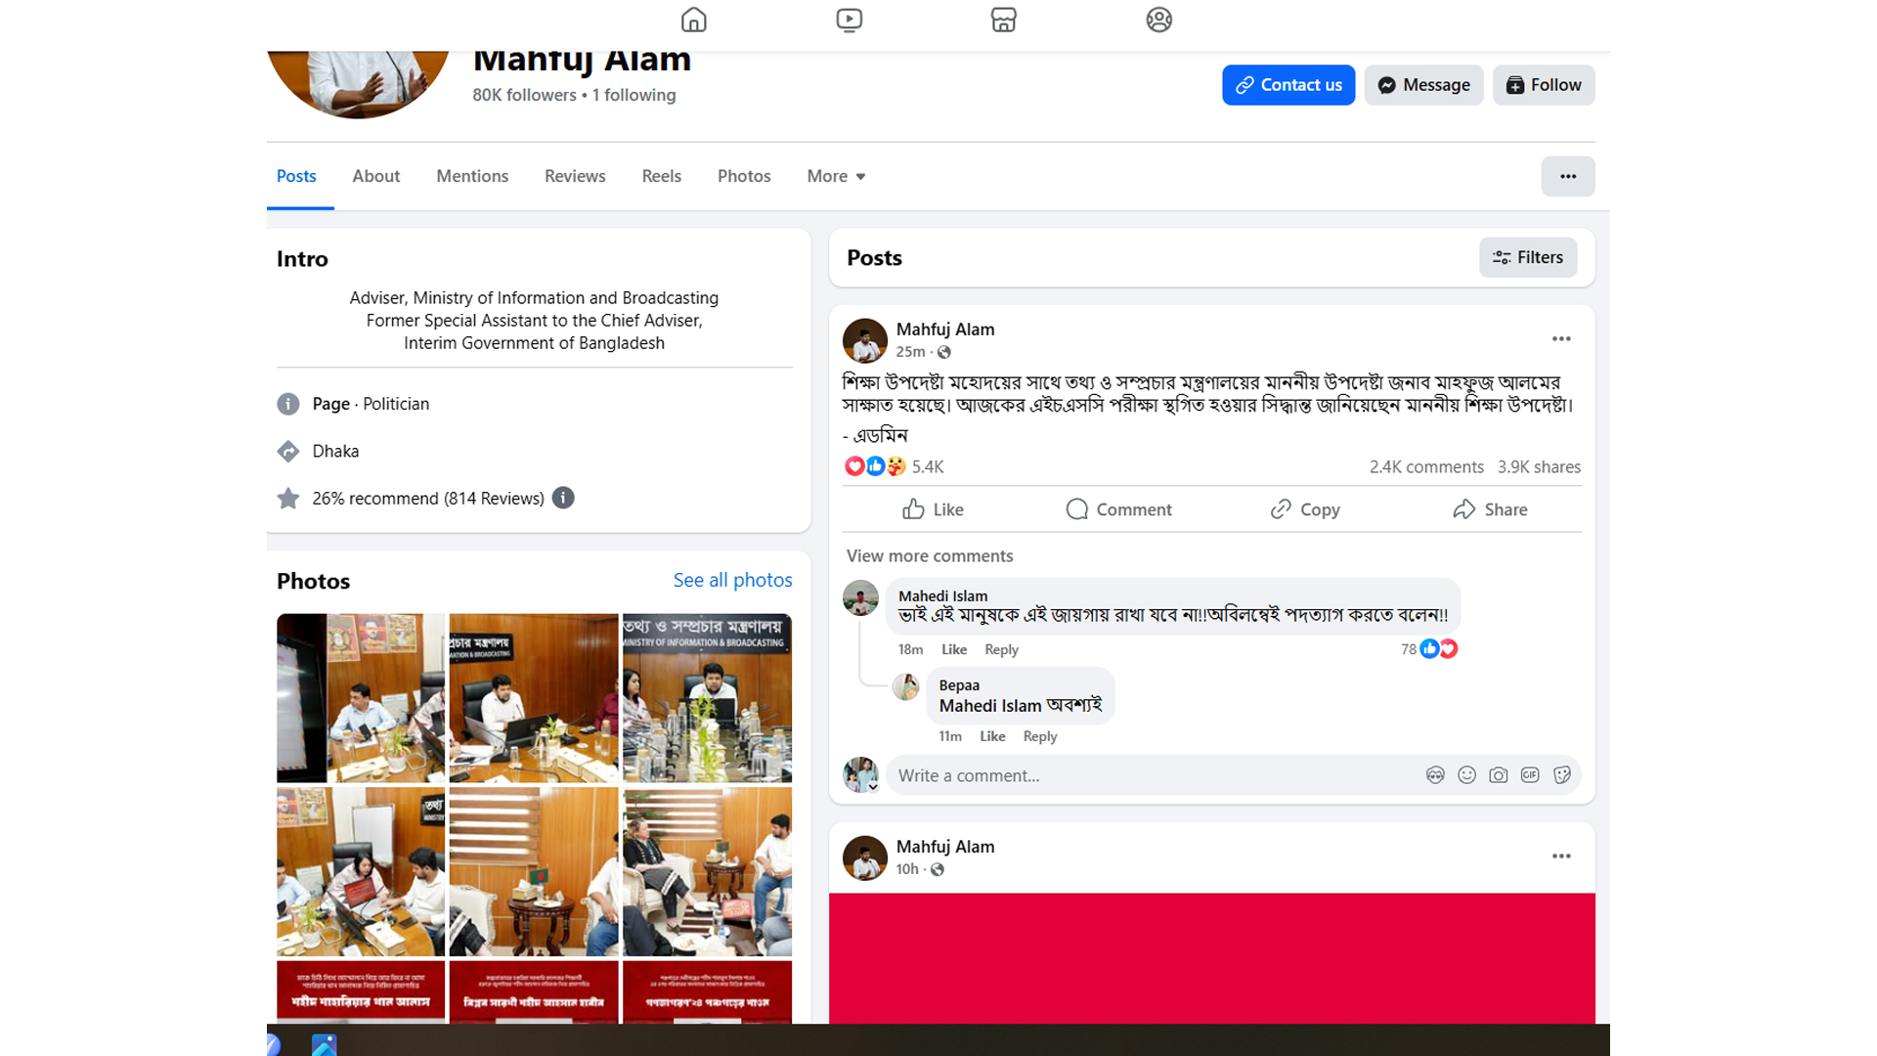1877x1056 pixels.
Task: Go to Facebook Home icon
Action: pos(693,20)
